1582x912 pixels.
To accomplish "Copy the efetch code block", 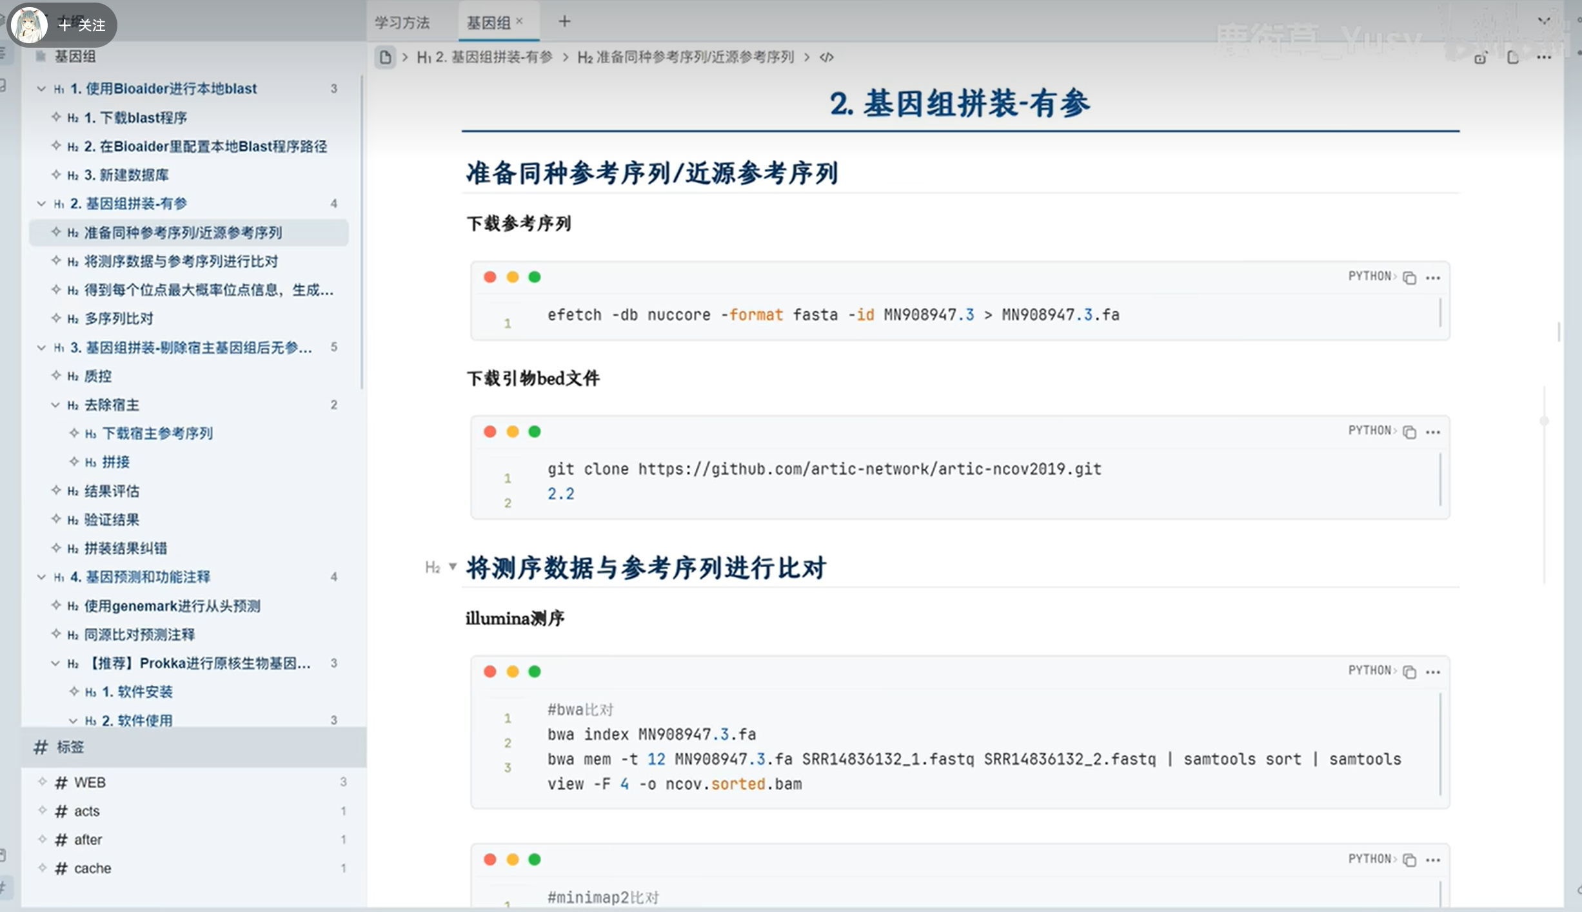I will click(1409, 278).
